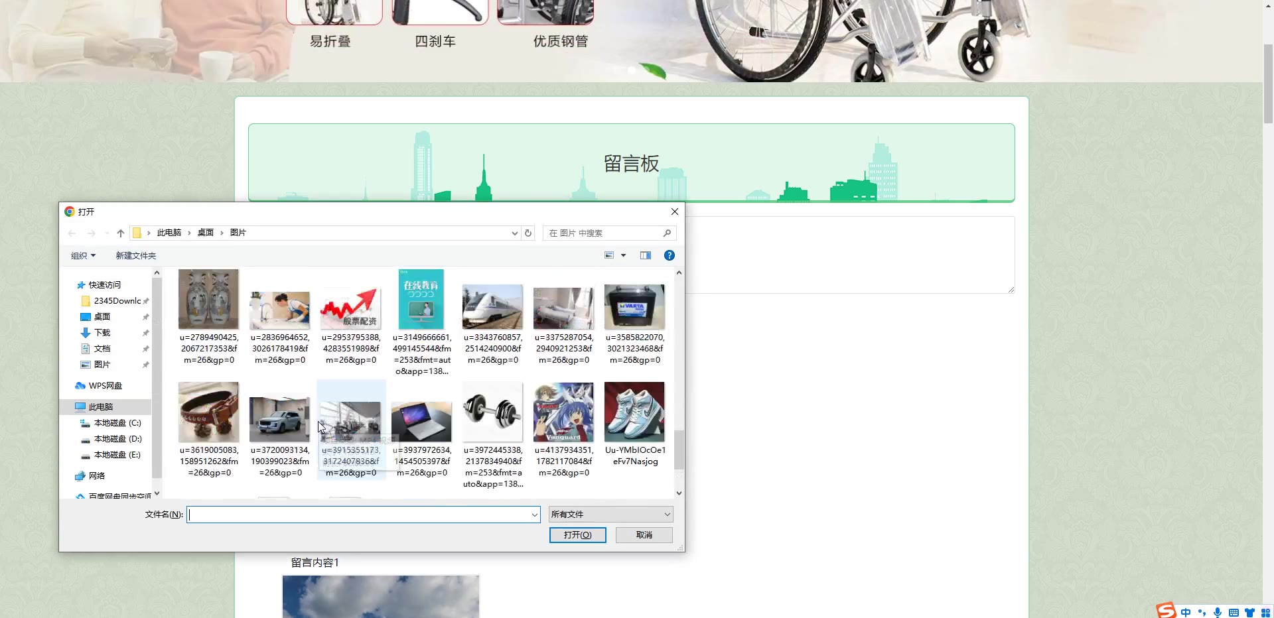Select 桌面 in the sidebar
The height and width of the screenshot is (618, 1274).
pyautogui.click(x=102, y=317)
